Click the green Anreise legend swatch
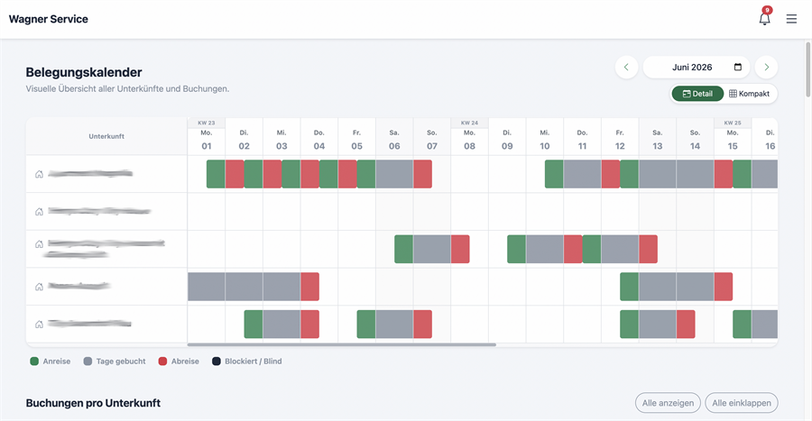Image resolution: width=812 pixels, height=421 pixels. click(x=34, y=361)
